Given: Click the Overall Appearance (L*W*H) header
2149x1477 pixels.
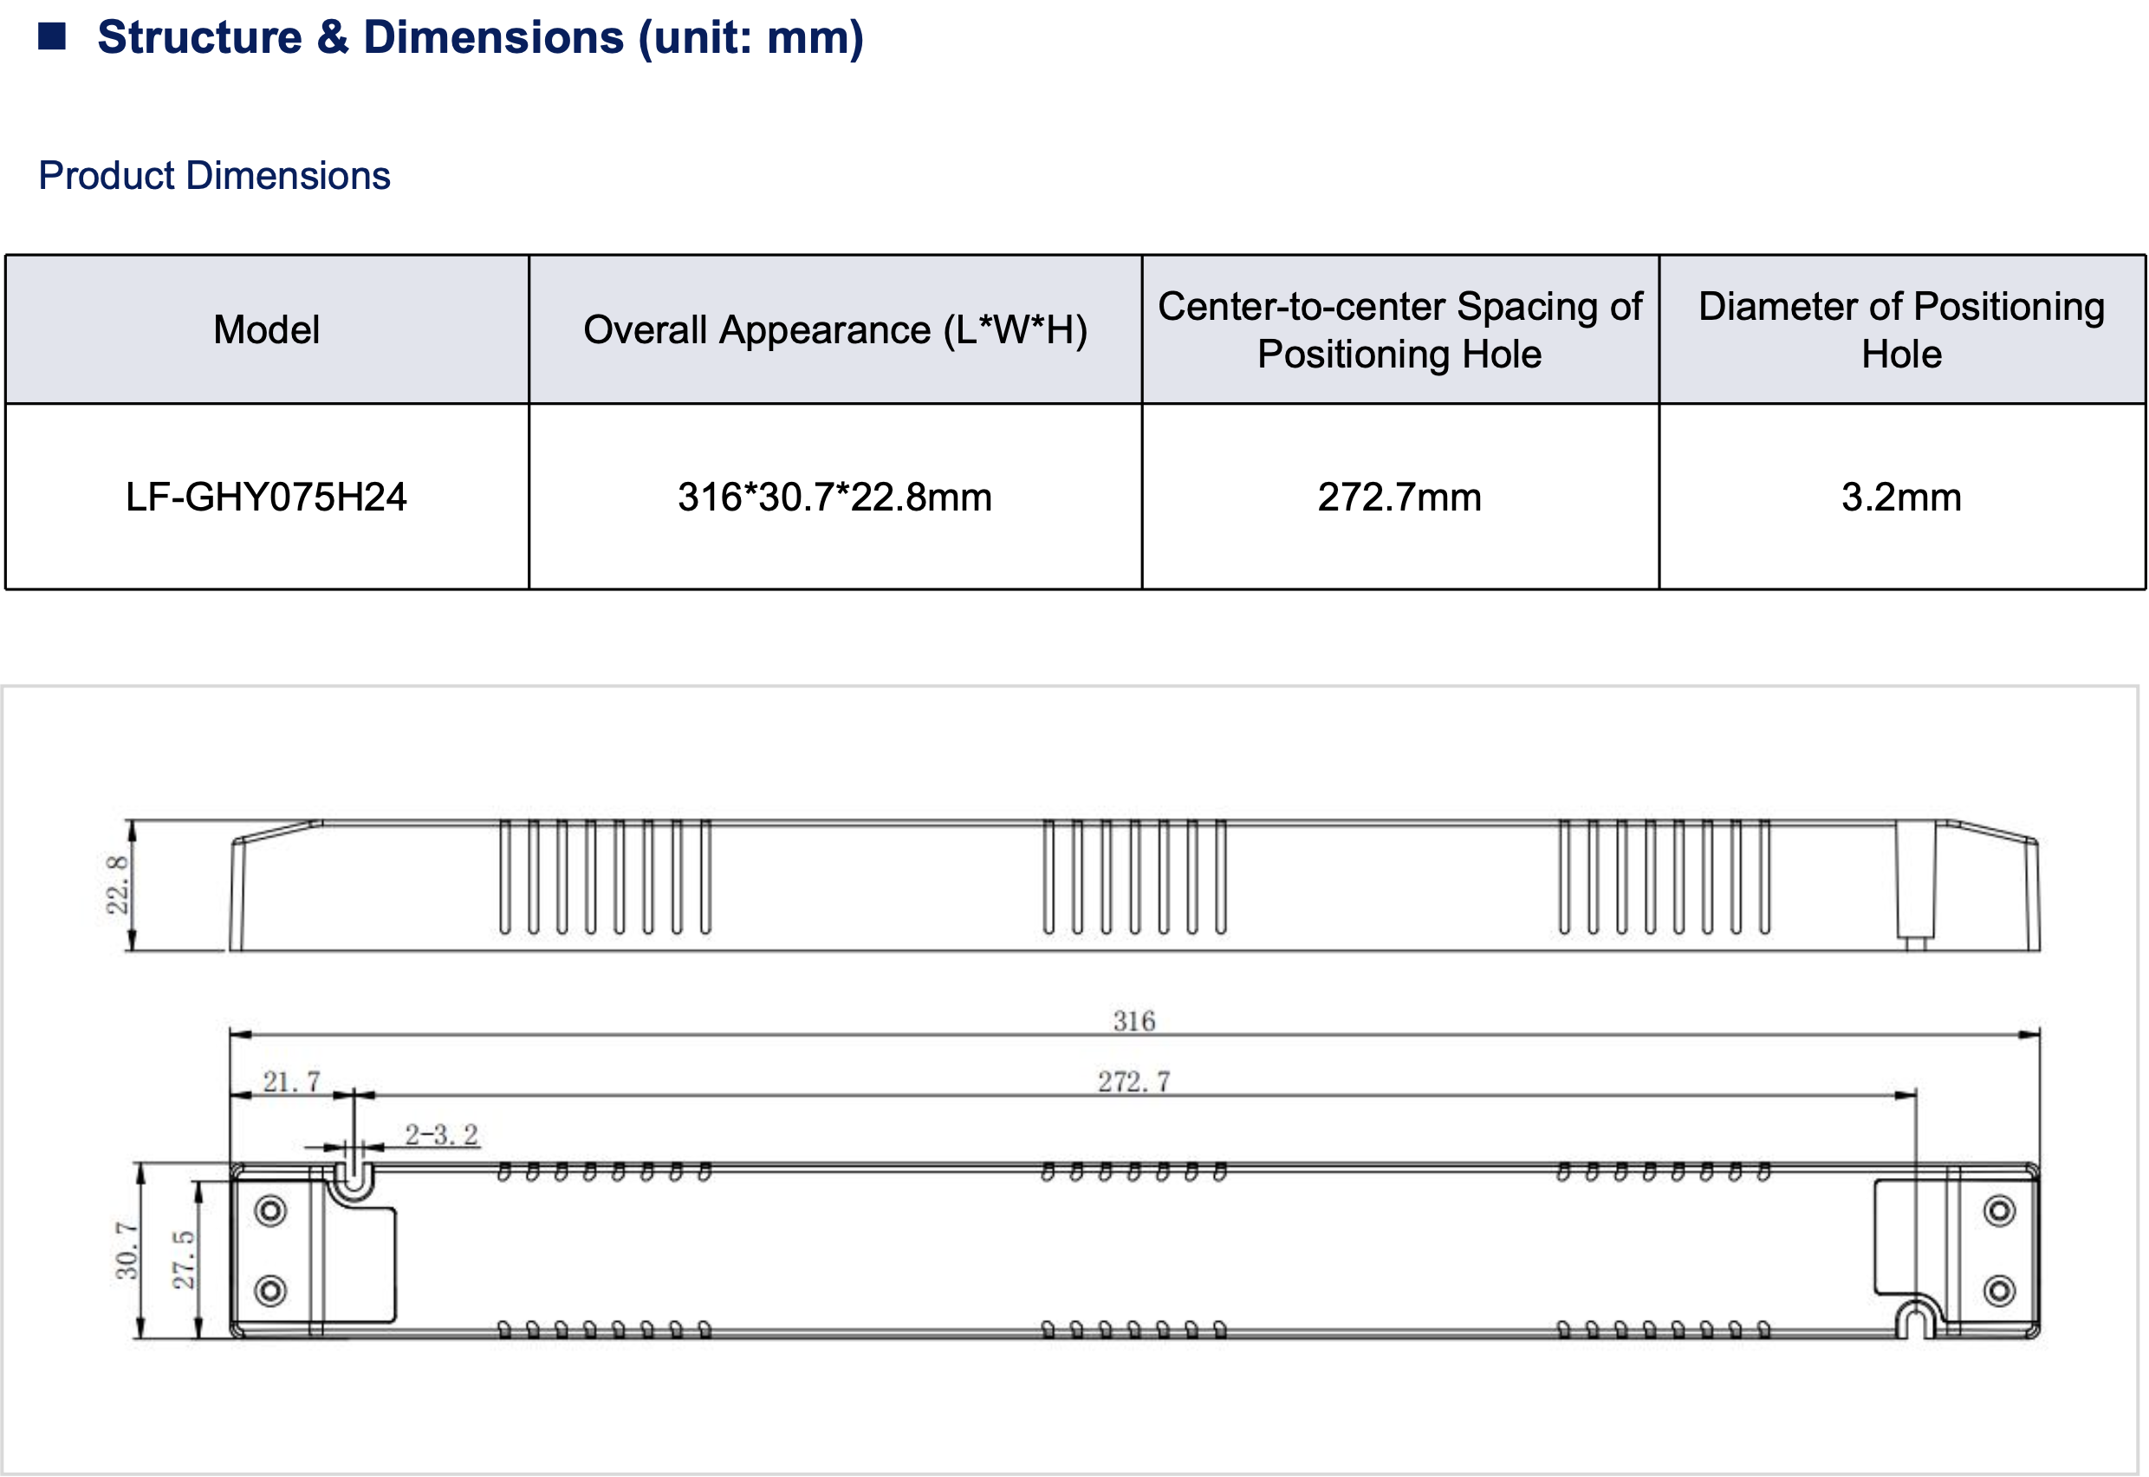Looking at the screenshot, I should pos(834,330).
